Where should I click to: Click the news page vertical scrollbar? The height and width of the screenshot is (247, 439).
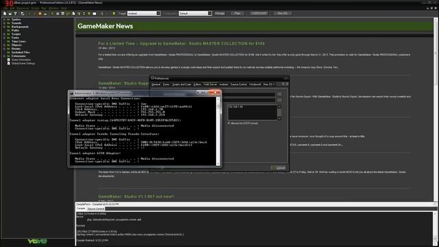click(x=436, y=109)
